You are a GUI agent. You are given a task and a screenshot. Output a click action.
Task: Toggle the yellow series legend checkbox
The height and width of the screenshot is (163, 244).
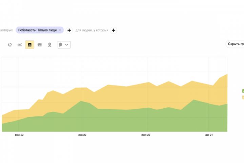pyautogui.click(x=243, y=97)
